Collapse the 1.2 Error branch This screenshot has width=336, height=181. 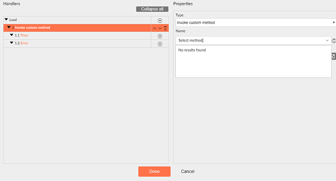(x=12, y=43)
